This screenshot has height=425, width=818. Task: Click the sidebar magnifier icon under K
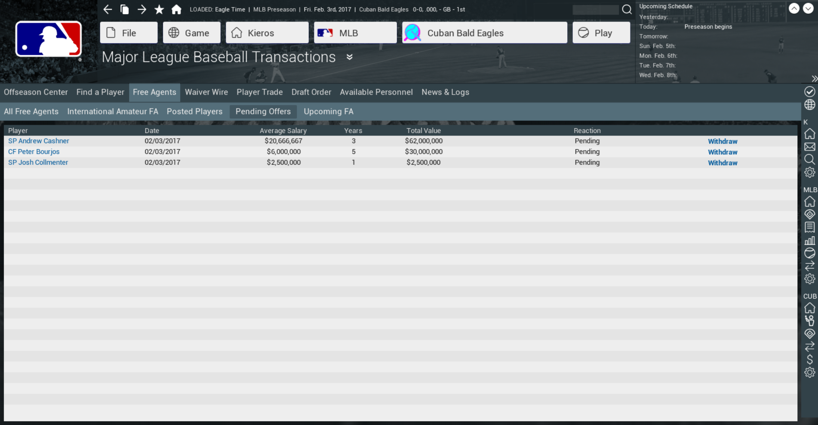(809, 160)
